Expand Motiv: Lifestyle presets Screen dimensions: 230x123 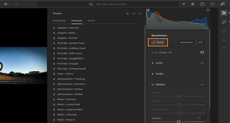(x=54, y=115)
